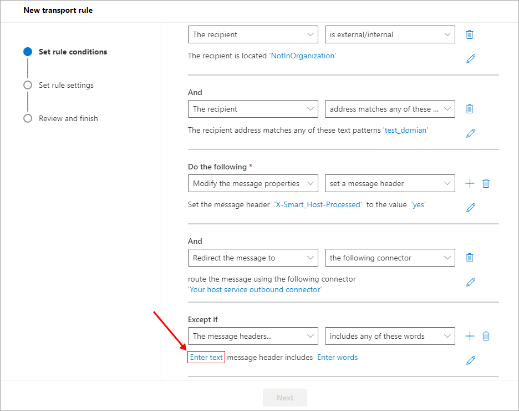This screenshot has width=519, height=411.
Task: Go to 'Set rule settings' step
Action: (66, 85)
